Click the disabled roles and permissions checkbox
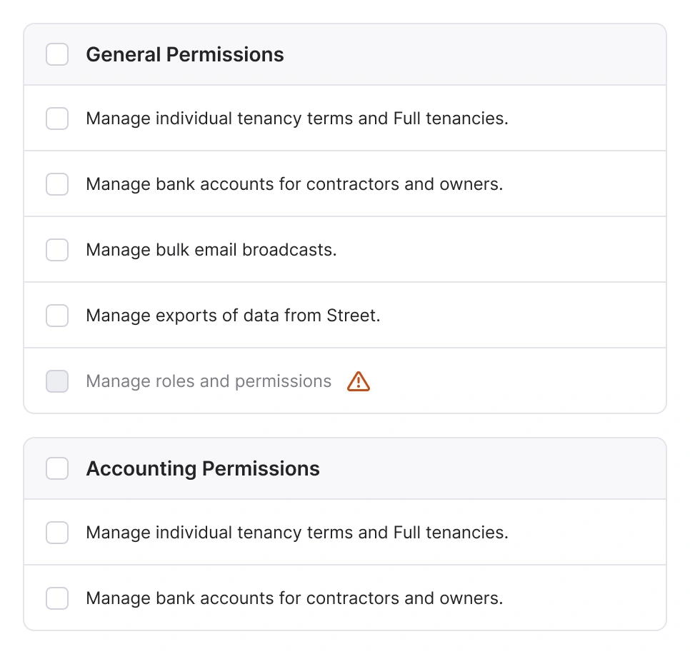Viewport: 690px width, 654px height. click(x=57, y=381)
